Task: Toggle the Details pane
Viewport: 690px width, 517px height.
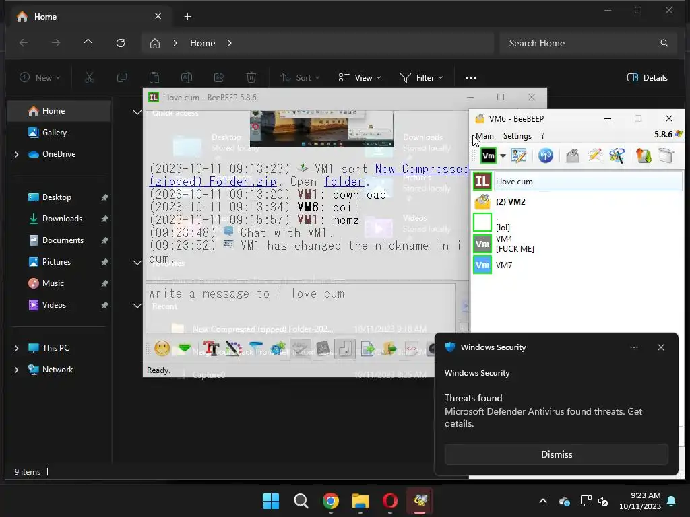Action: (648, 78)
